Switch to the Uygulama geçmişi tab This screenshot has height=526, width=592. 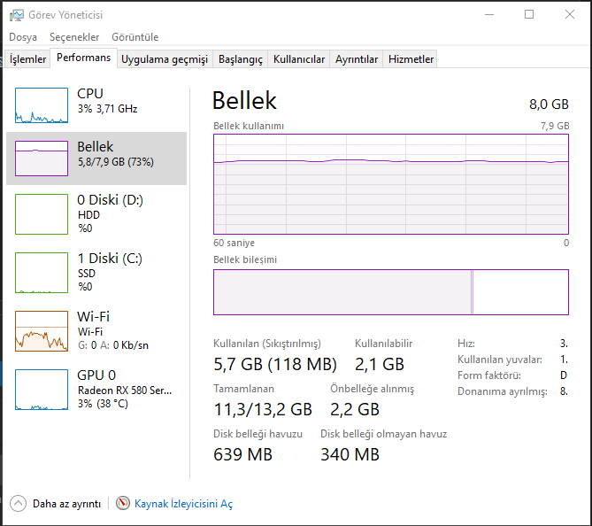(165, 59)
